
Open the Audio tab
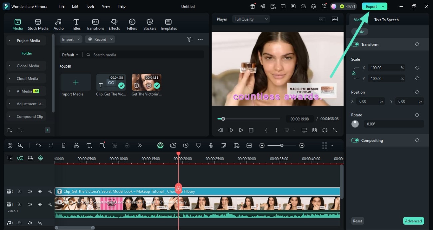(x=59, y=25)
